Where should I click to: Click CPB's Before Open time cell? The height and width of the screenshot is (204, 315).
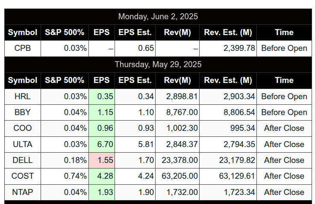[284, 48]
